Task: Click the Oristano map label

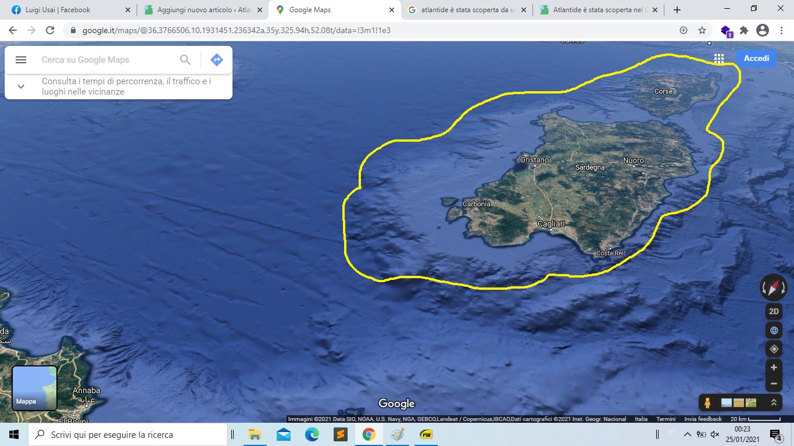Action: [535, 160]
